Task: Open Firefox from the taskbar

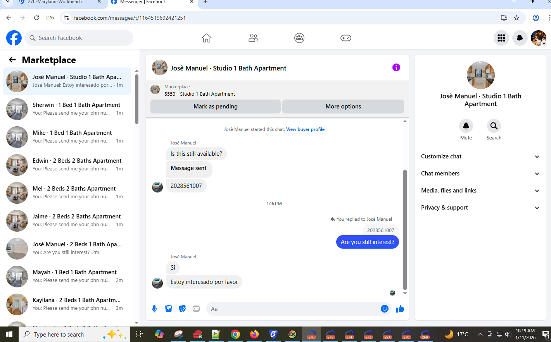Action: (254, 334)
